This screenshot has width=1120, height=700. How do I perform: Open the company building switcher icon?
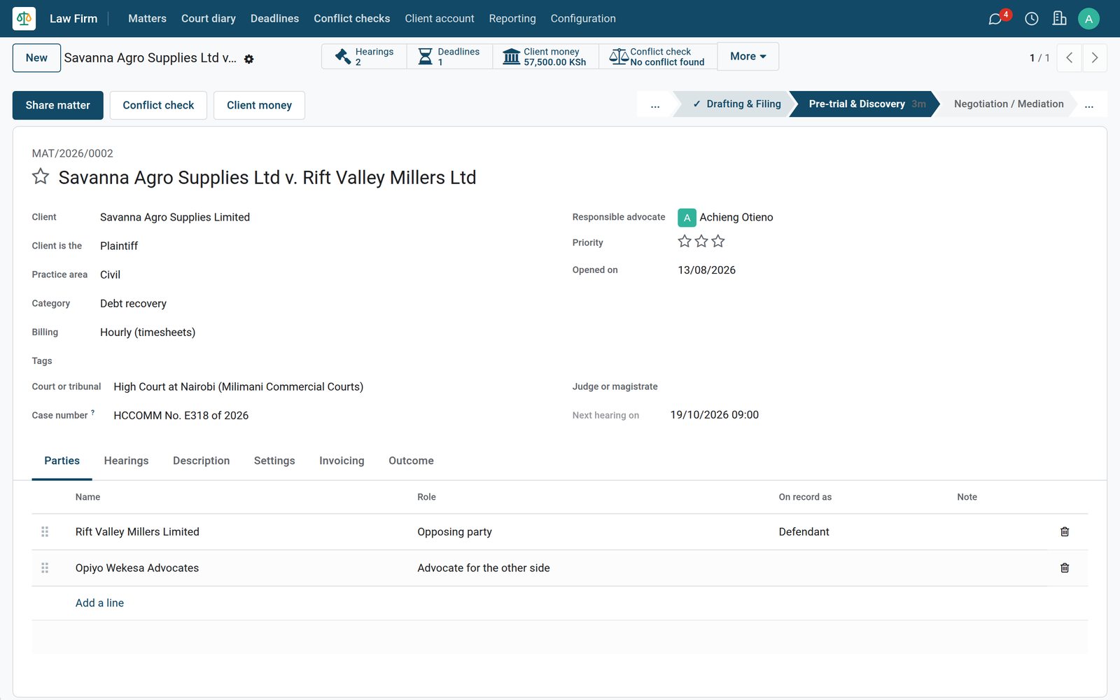1060,19
